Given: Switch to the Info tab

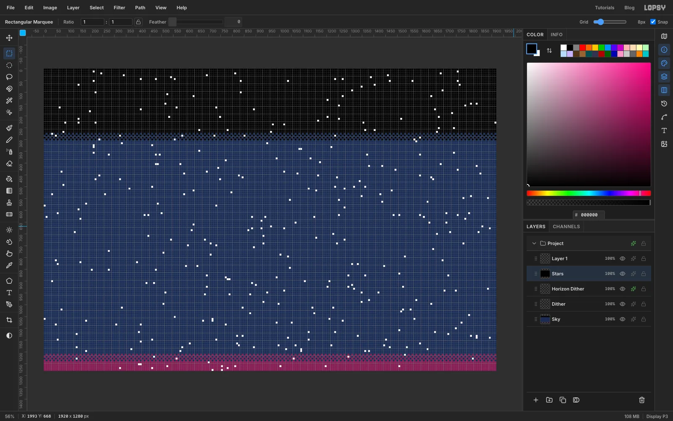Looking at the screenshot, I should coord(556,35).
